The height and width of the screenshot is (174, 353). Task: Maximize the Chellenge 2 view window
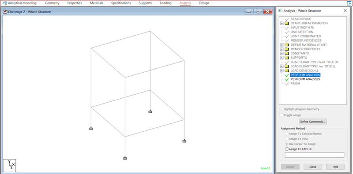[258, 12]
